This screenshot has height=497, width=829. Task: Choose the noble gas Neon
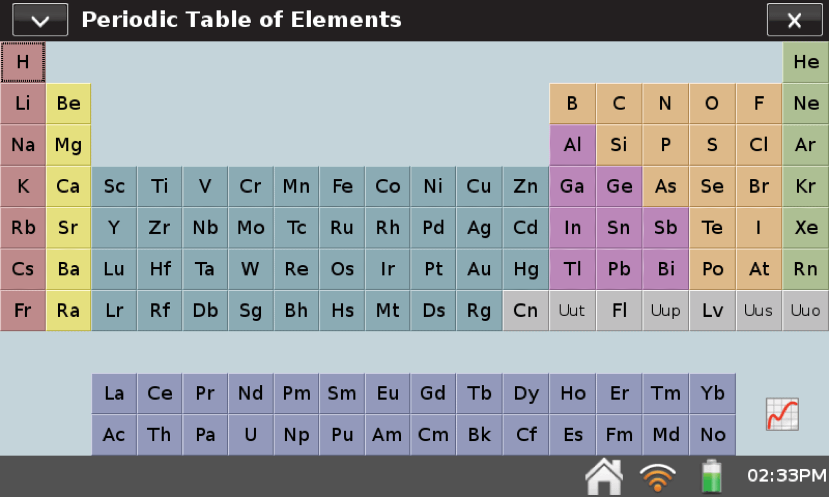pyautogui.click(x=806, y=103)
